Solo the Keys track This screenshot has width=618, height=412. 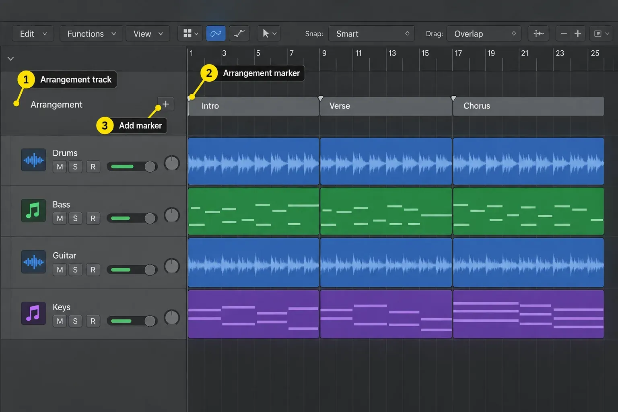(x=75, y=321)
